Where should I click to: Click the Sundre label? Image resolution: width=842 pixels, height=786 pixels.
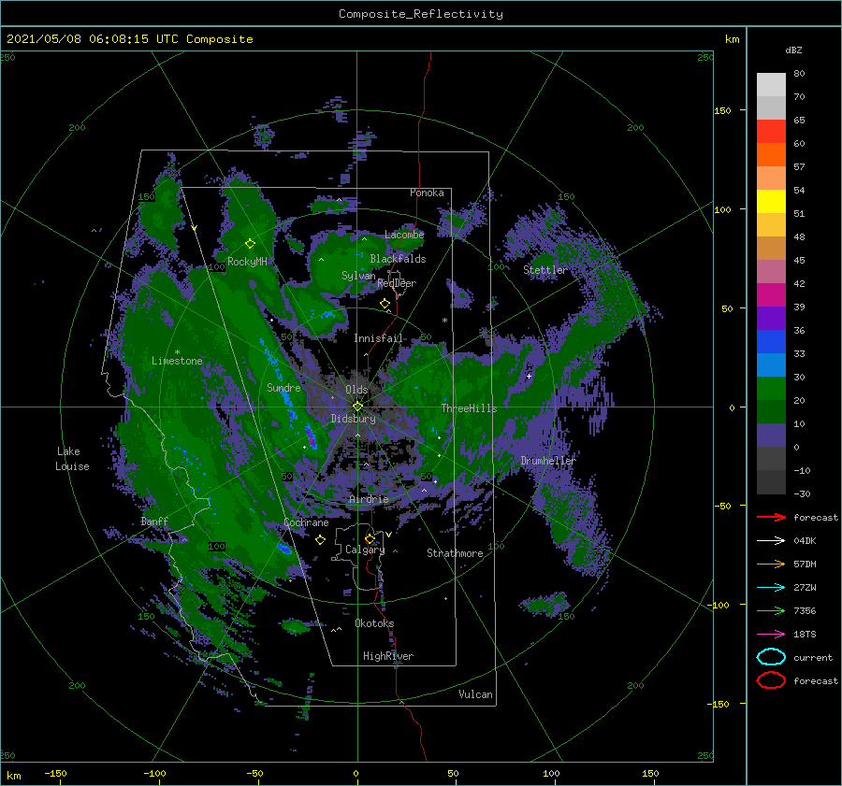coord(283,388)
